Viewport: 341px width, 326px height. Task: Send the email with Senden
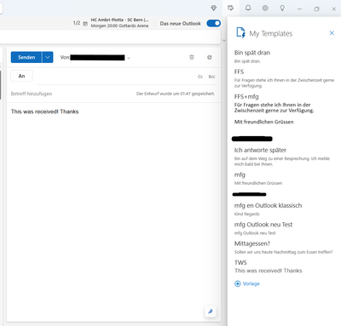26,57
